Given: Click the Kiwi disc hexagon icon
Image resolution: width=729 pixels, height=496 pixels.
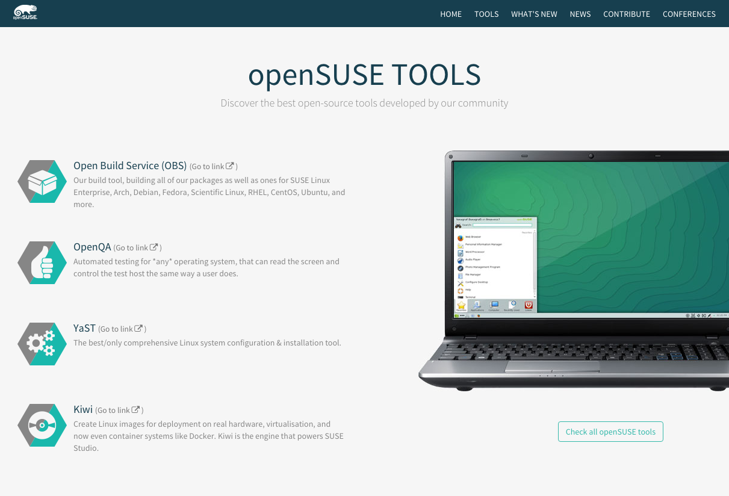Looking at the screenshot, I should click(42, 425).
